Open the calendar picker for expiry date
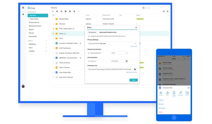Image resolution: width=212 pixels, height=124 pixels. pos(126,61)
